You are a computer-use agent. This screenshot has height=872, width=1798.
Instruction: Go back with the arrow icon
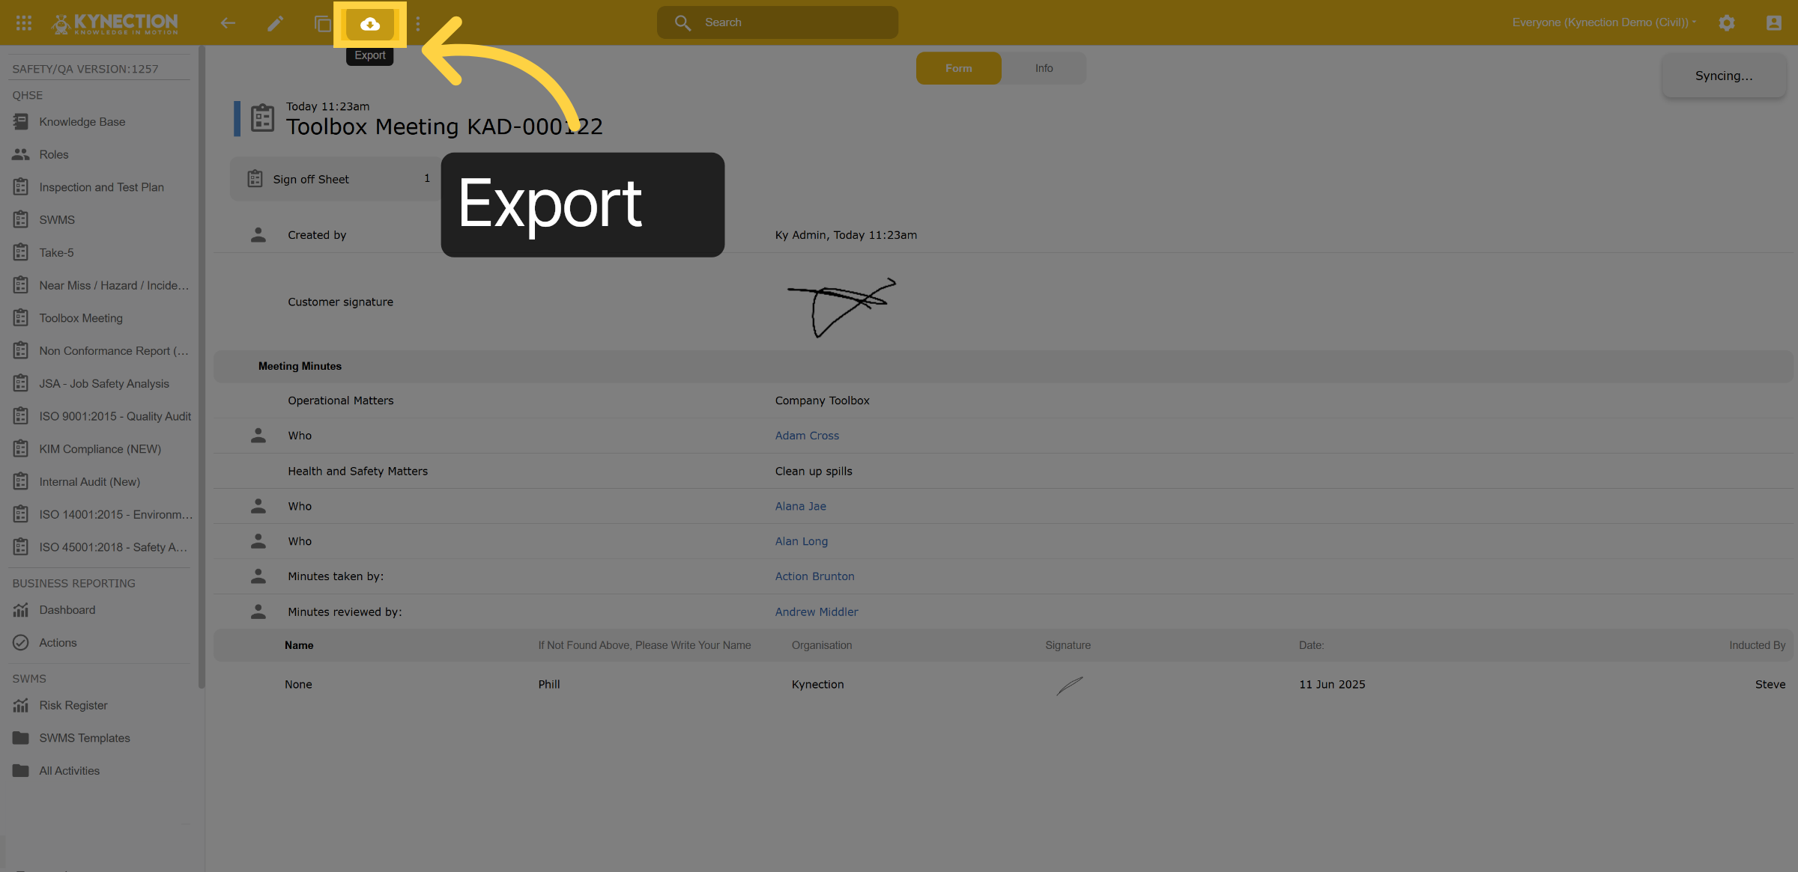pos(228,23)
